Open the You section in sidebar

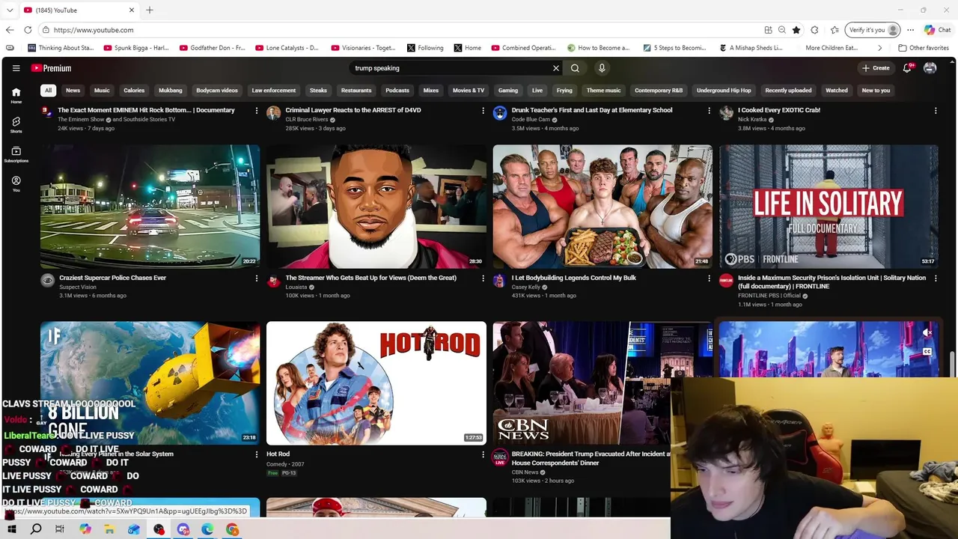(16, 184)
